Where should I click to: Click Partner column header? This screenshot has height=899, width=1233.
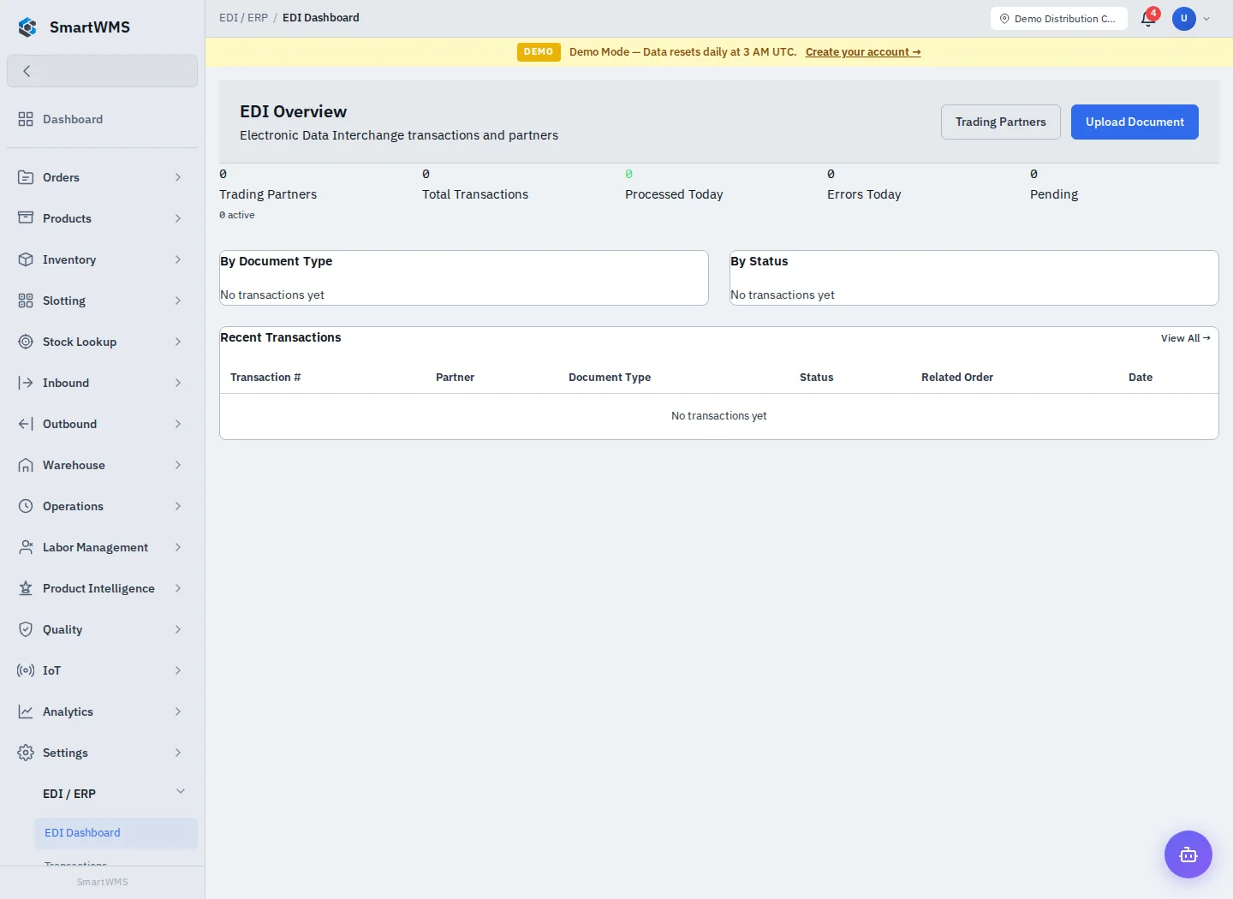(455, 377)
